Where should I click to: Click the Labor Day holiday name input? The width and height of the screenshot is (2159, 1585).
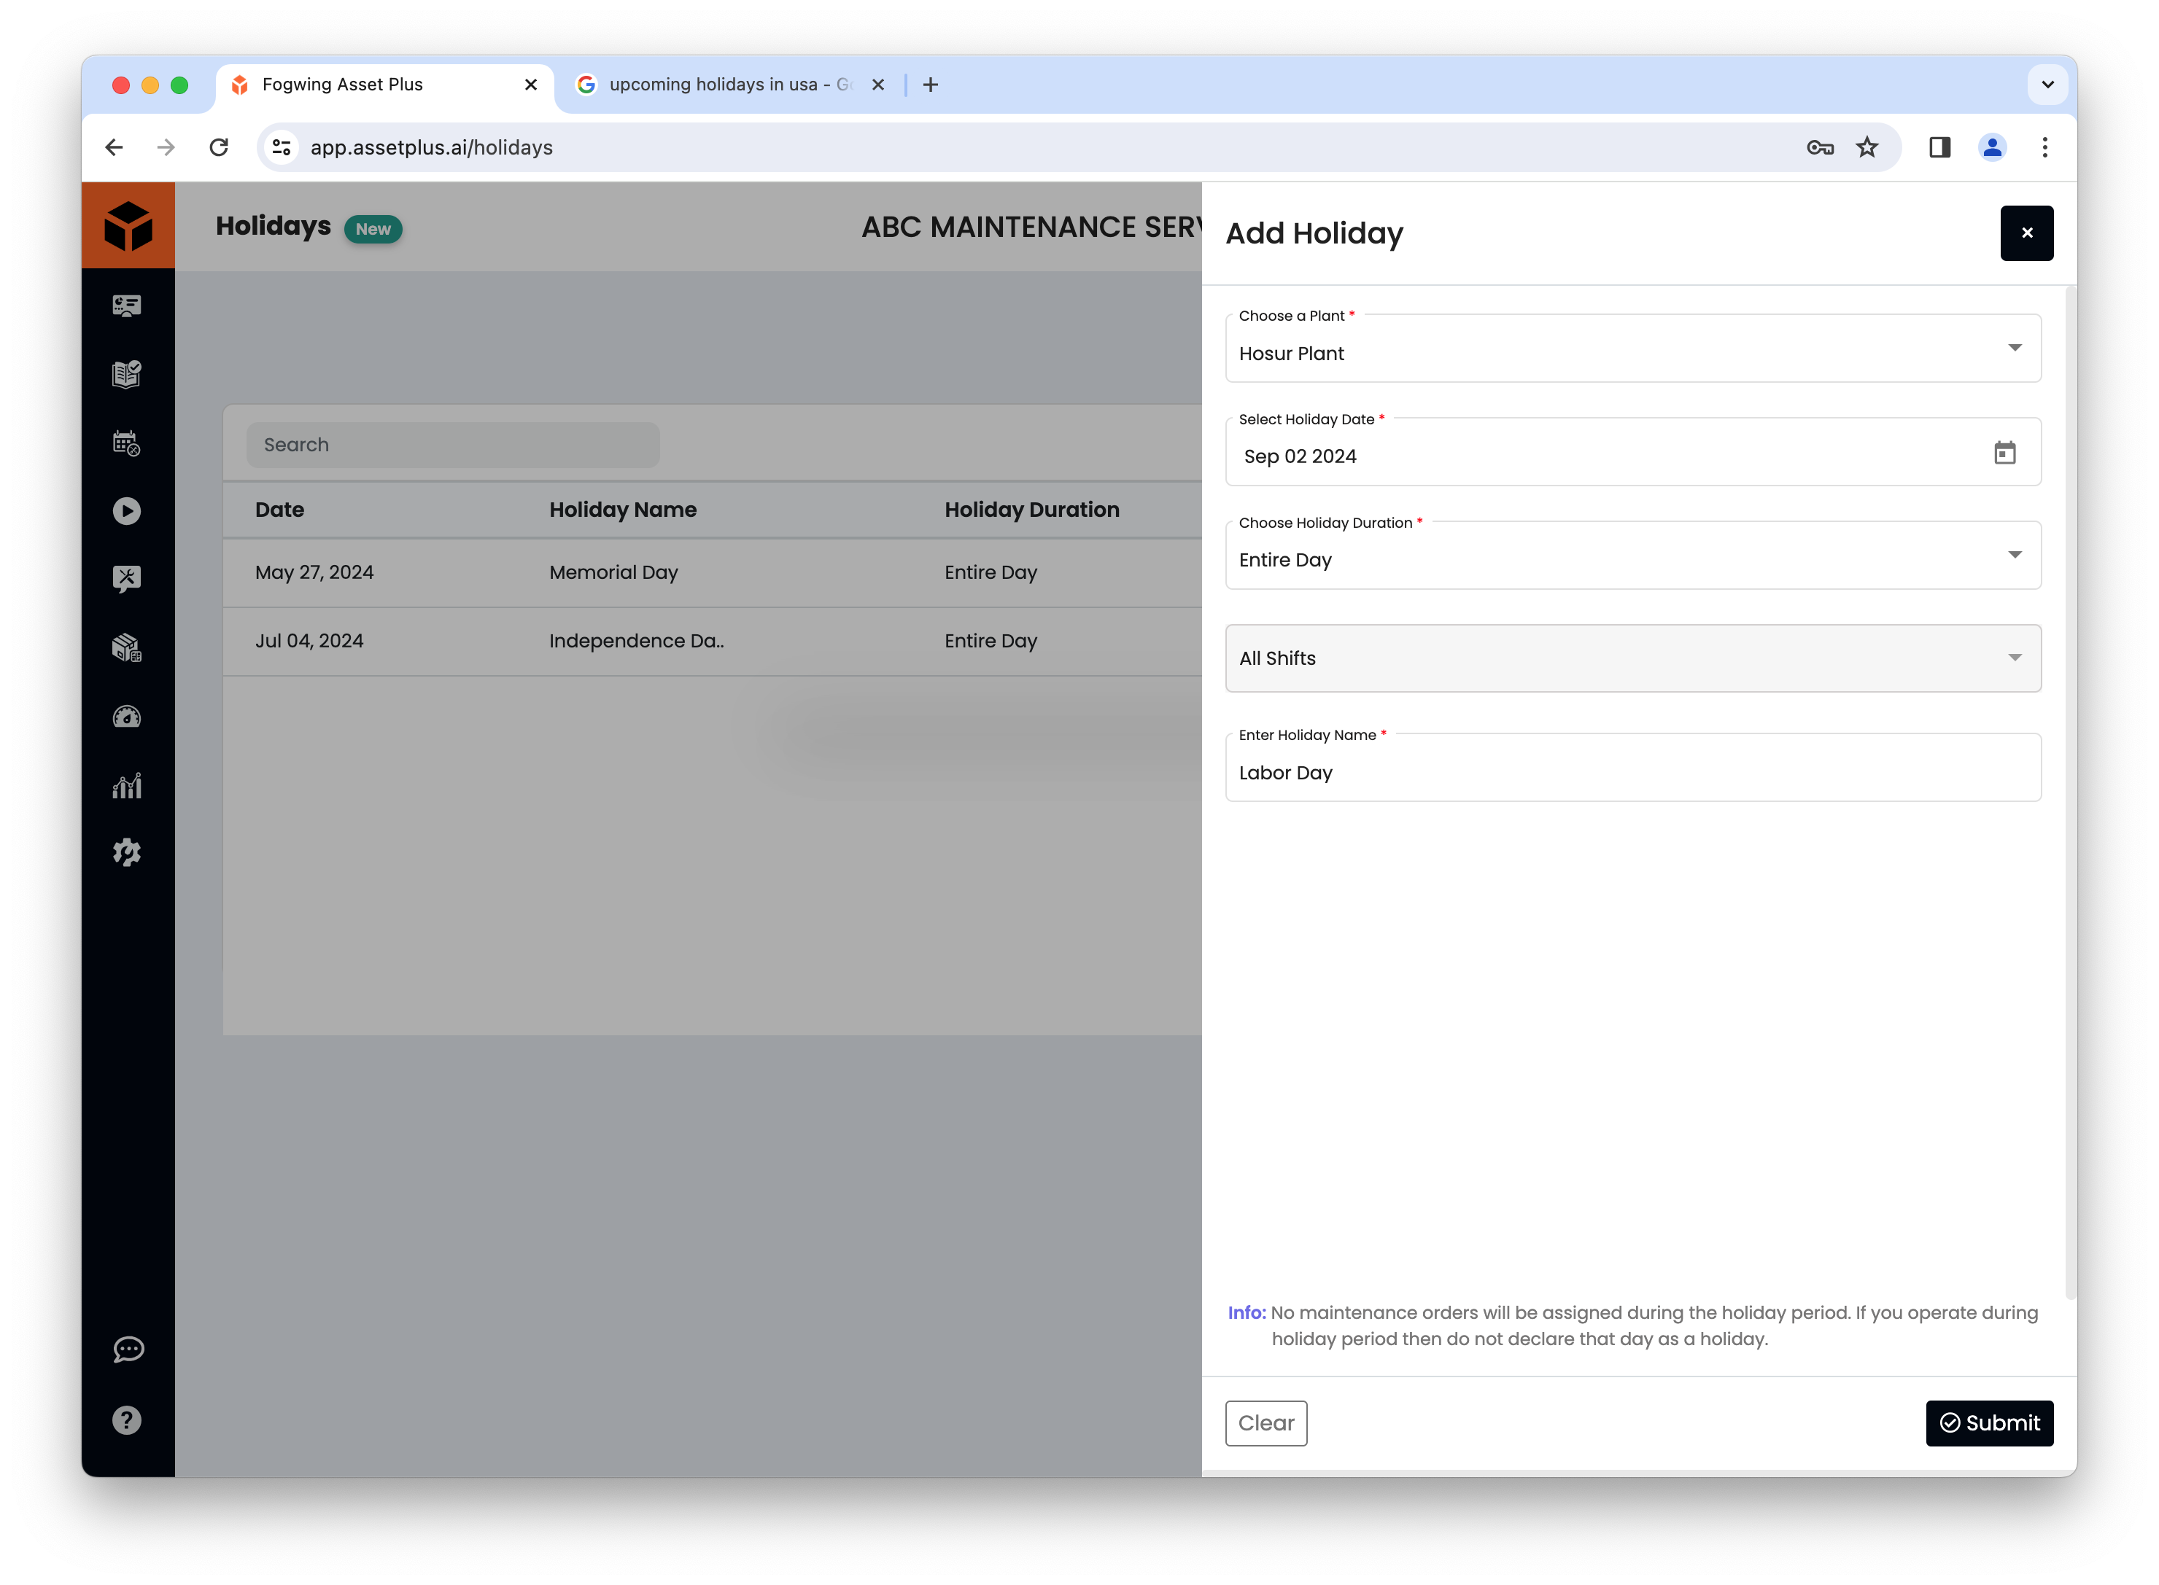(x=1635, y=771)
